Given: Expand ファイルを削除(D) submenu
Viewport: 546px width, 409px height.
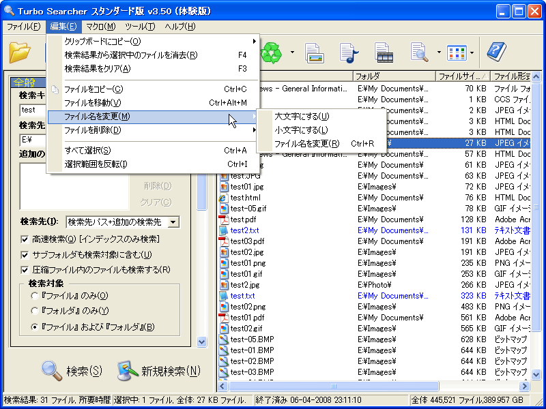Looking at the screenshot, I should click(153, 130).
